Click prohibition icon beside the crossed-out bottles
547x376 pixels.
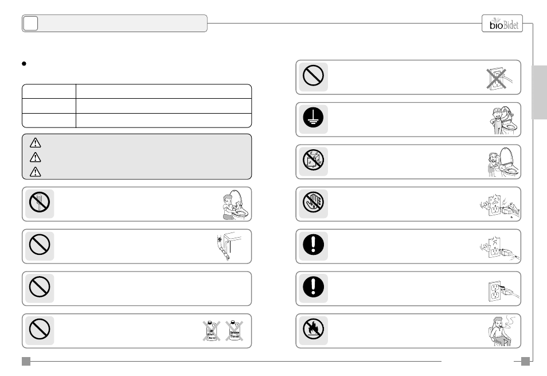(x=40, y=329)
